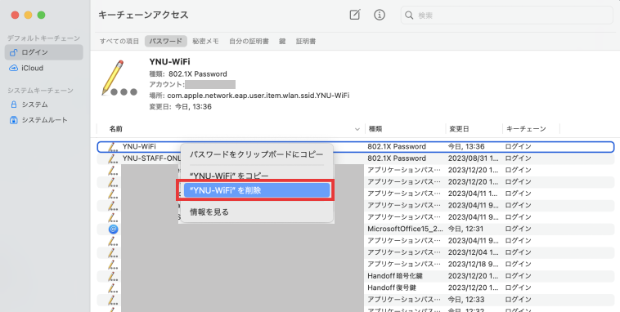Click pencil icon in Handoff 復号鍵 row
620x312 pixels.
click(x=113, y=288)
